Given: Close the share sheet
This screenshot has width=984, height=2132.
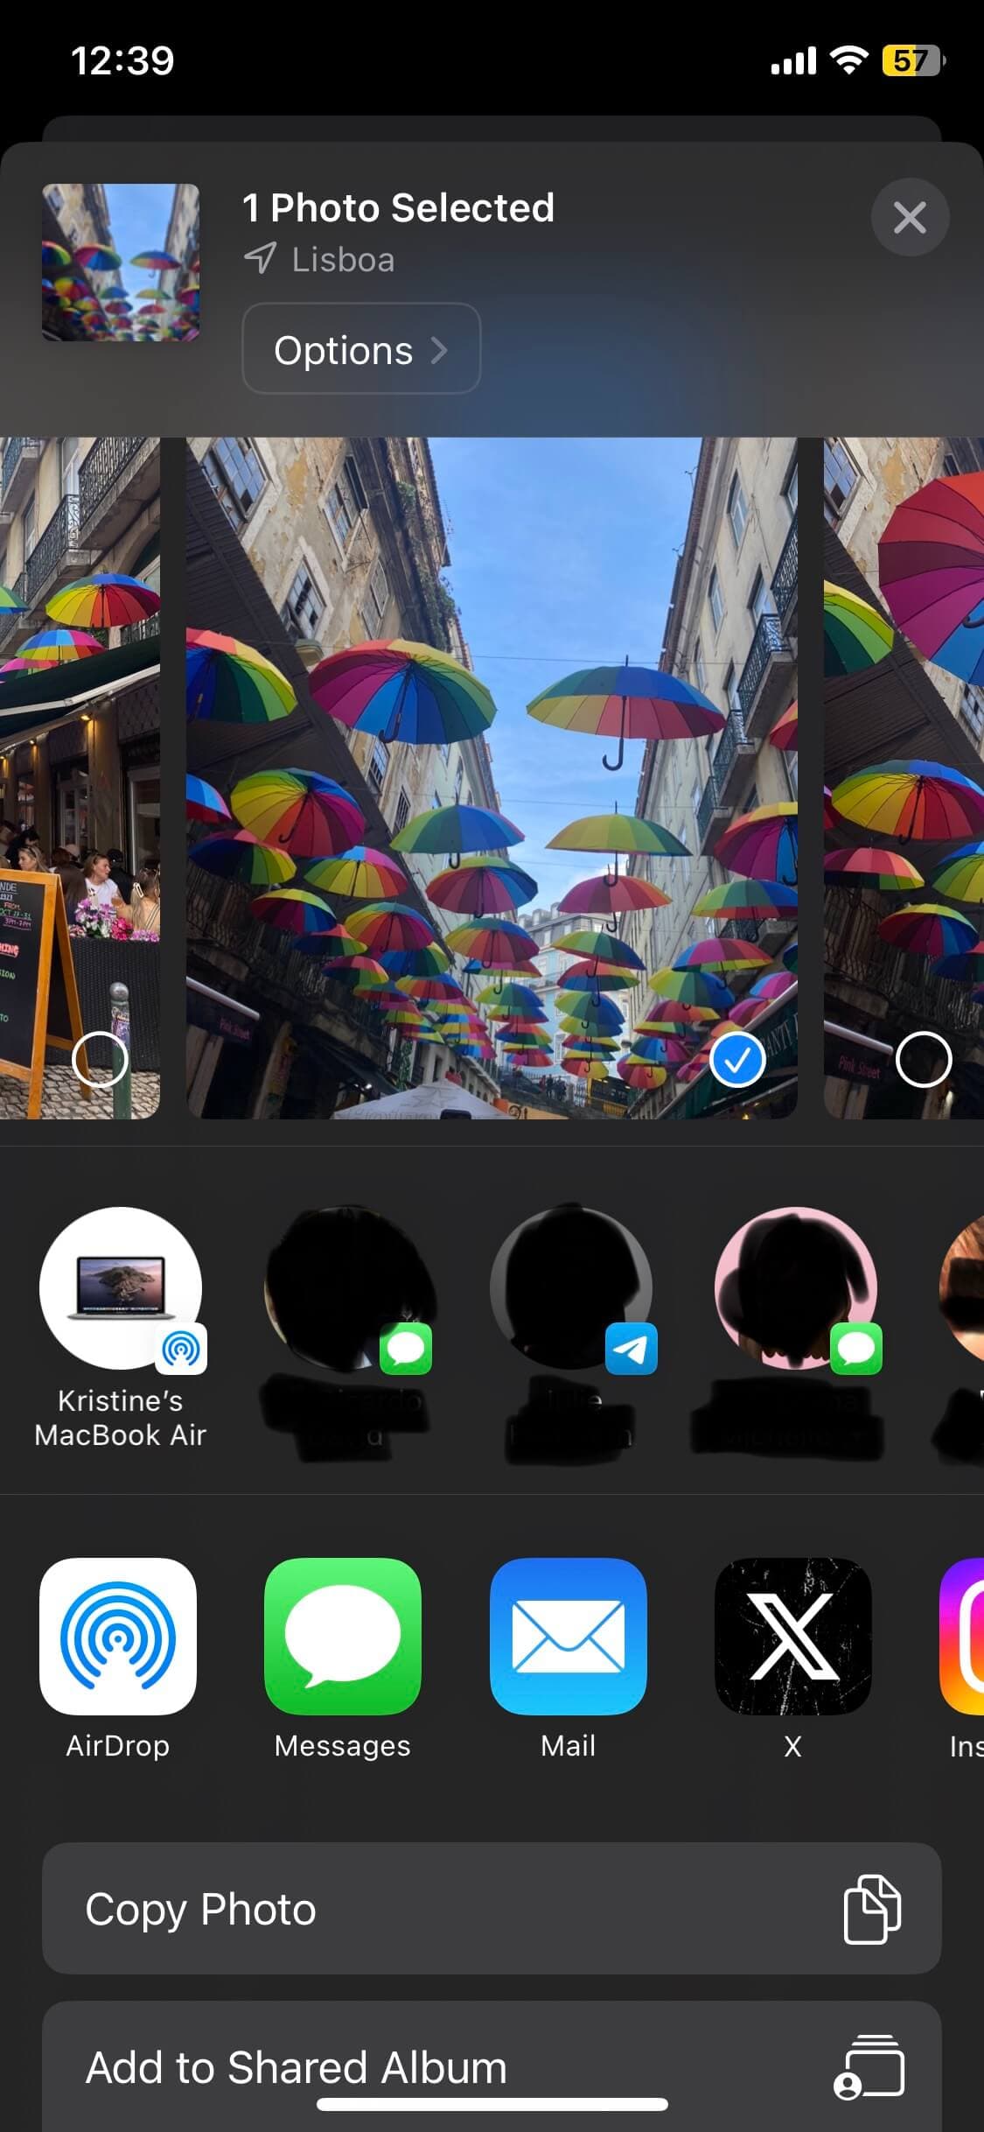Looking at the screenshot, I should tap(910, 217).
